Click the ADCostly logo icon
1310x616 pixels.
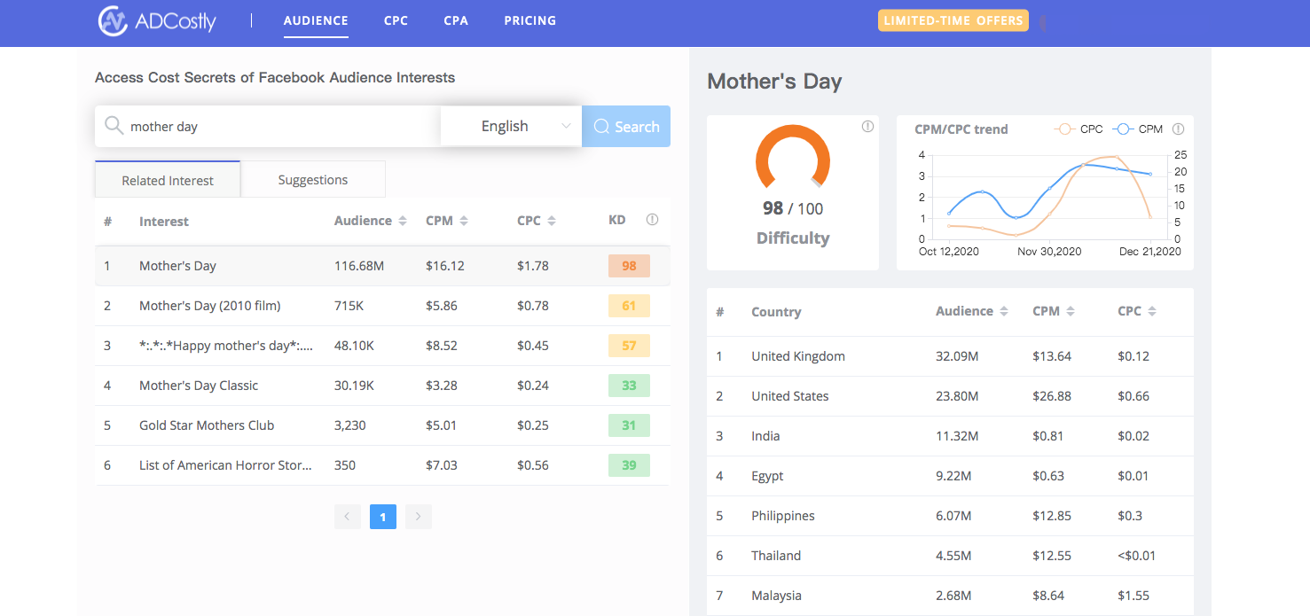pos(113,20)
